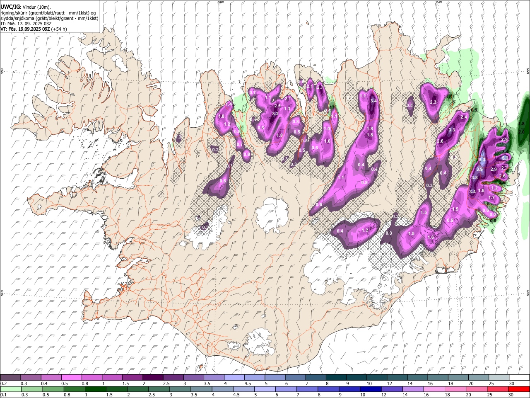530x398 pixels.
Task: Click the '20W' longitude label at top
Action: tap(220, 2)
